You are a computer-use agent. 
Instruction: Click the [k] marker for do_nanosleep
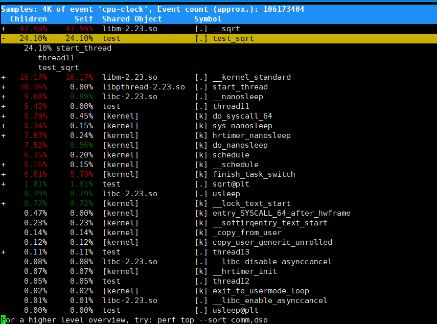(x=201, y=145)
